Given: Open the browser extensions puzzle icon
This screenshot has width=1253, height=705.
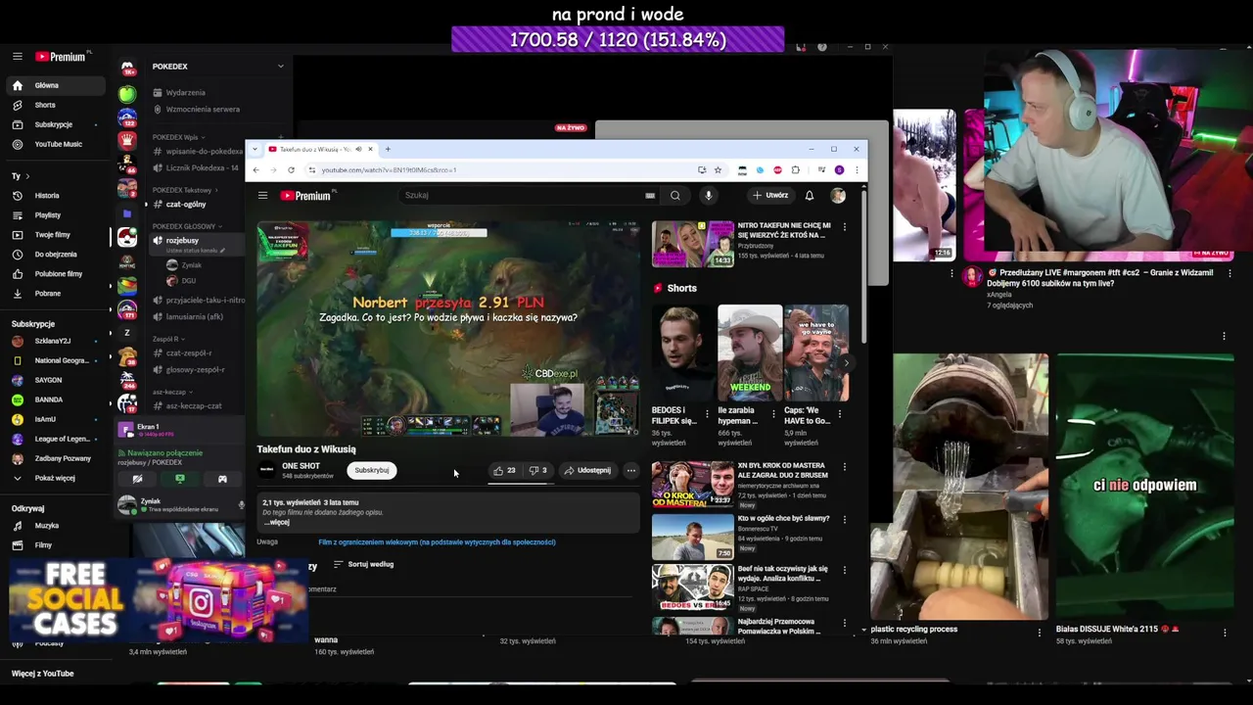Looking at the screenshot, I should [796, 170].
